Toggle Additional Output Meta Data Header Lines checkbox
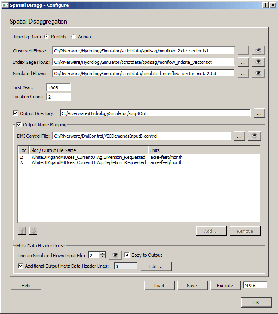This screenshot has height=314, width=278. pyautogui.click(x=20, y=266)
